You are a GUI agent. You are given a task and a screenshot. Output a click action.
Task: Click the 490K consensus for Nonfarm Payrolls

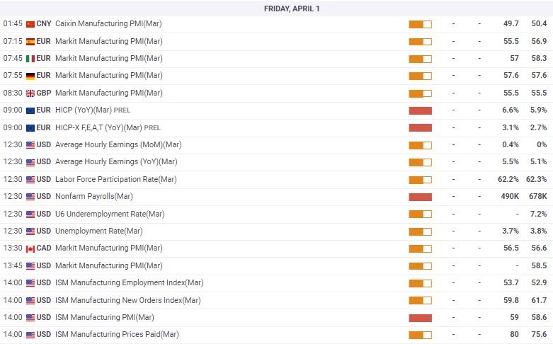(510, 196)
